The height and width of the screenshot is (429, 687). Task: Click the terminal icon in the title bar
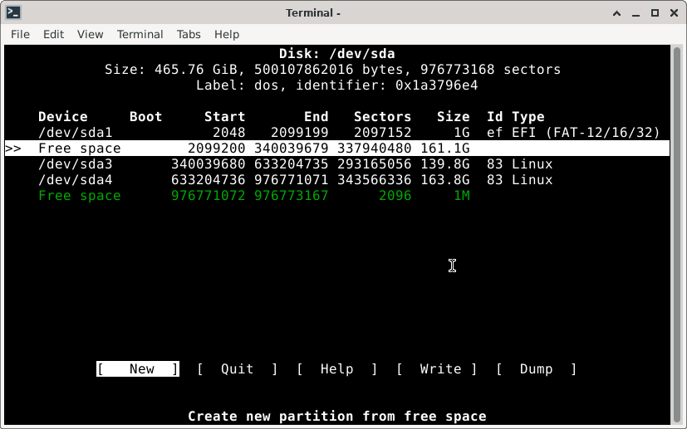(x=12, y=12)
